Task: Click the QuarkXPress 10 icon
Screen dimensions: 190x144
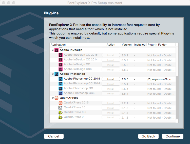Action: [x=61, y=108]
